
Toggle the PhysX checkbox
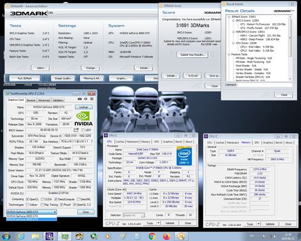pos(61,205)
